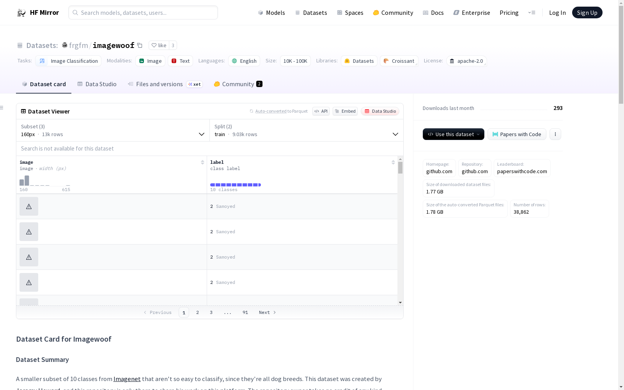Click the Sign Up button
The height and width of the screenshot is (390, 624).
pyautogui.click(x=587, y=12)
